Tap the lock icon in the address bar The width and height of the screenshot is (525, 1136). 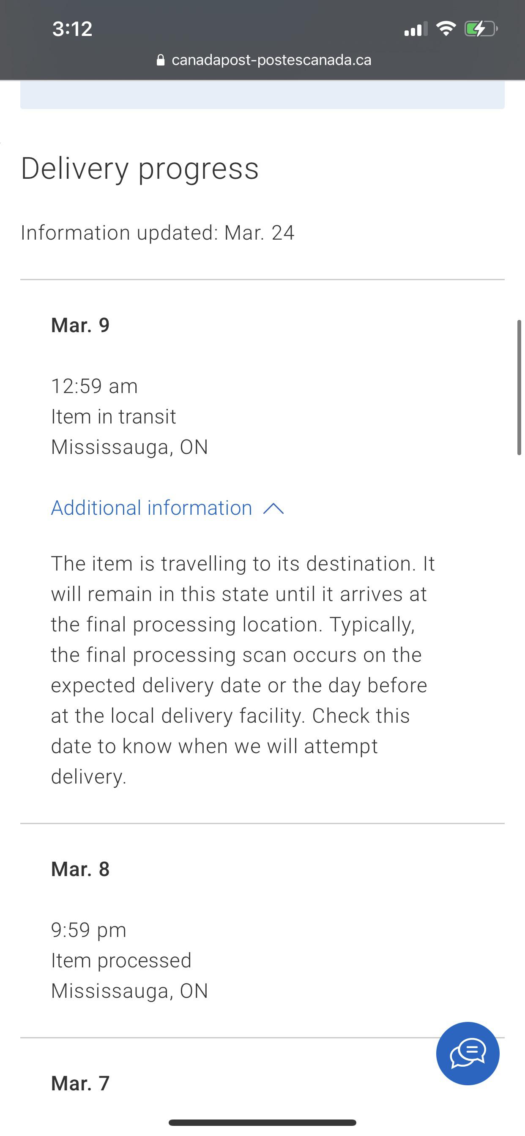[x=161, y=60]
